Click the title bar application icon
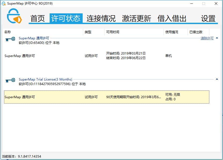Image resolution: width=223 pixels, height=160 pixels. (x=4, y=3)
